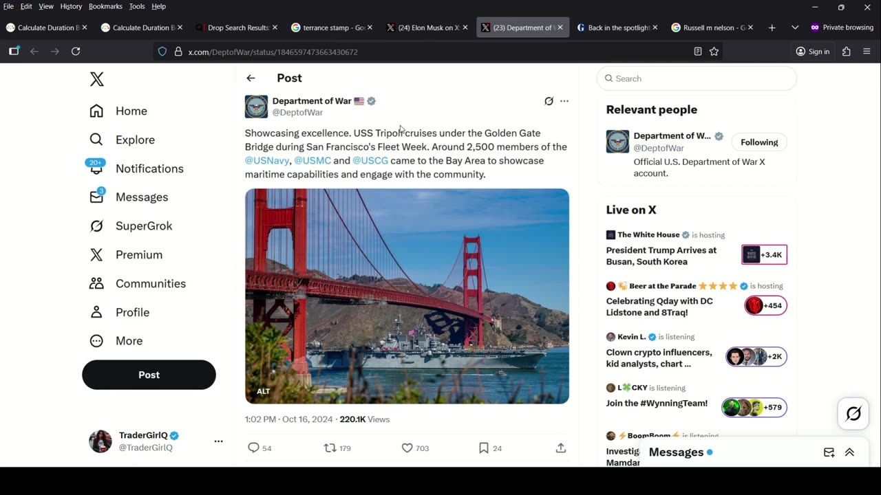Click the Firefox Sign in button

pyautogui.click(x=813, y=52)
